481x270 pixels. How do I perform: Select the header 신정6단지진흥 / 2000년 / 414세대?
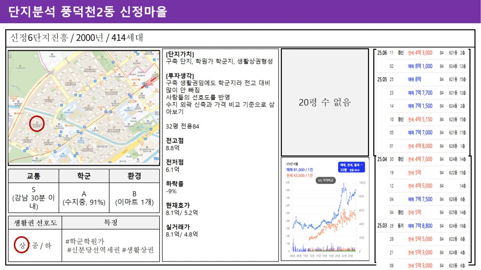[x=77, y=38]
